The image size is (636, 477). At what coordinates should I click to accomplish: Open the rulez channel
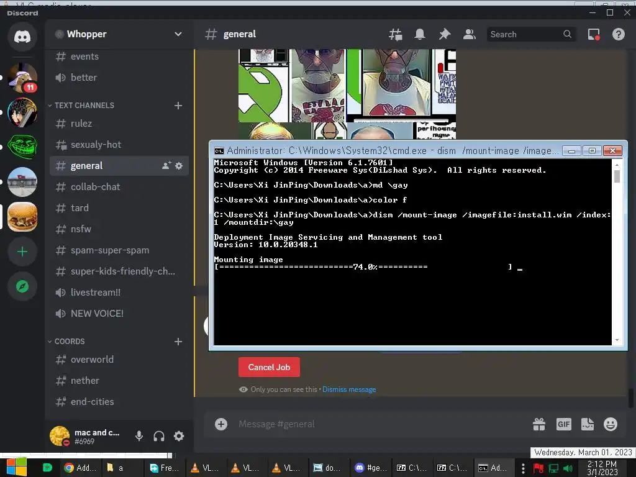tap(119, 124)
